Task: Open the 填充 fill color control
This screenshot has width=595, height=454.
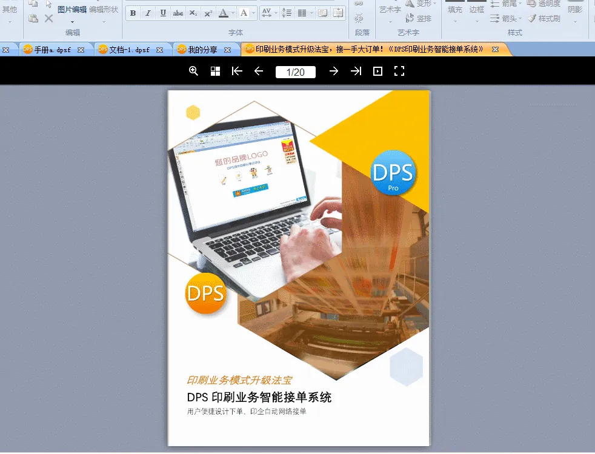Action: tap(454, 10)
